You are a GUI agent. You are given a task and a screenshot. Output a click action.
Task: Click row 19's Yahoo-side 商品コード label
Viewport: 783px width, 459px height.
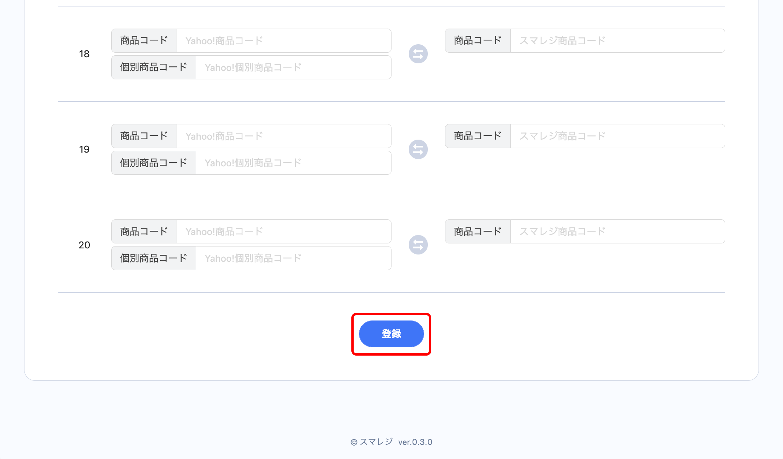(x=144, y=136)
